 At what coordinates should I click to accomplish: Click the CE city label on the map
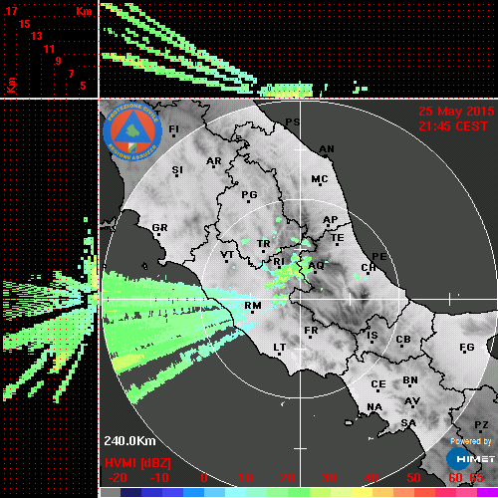378,384
